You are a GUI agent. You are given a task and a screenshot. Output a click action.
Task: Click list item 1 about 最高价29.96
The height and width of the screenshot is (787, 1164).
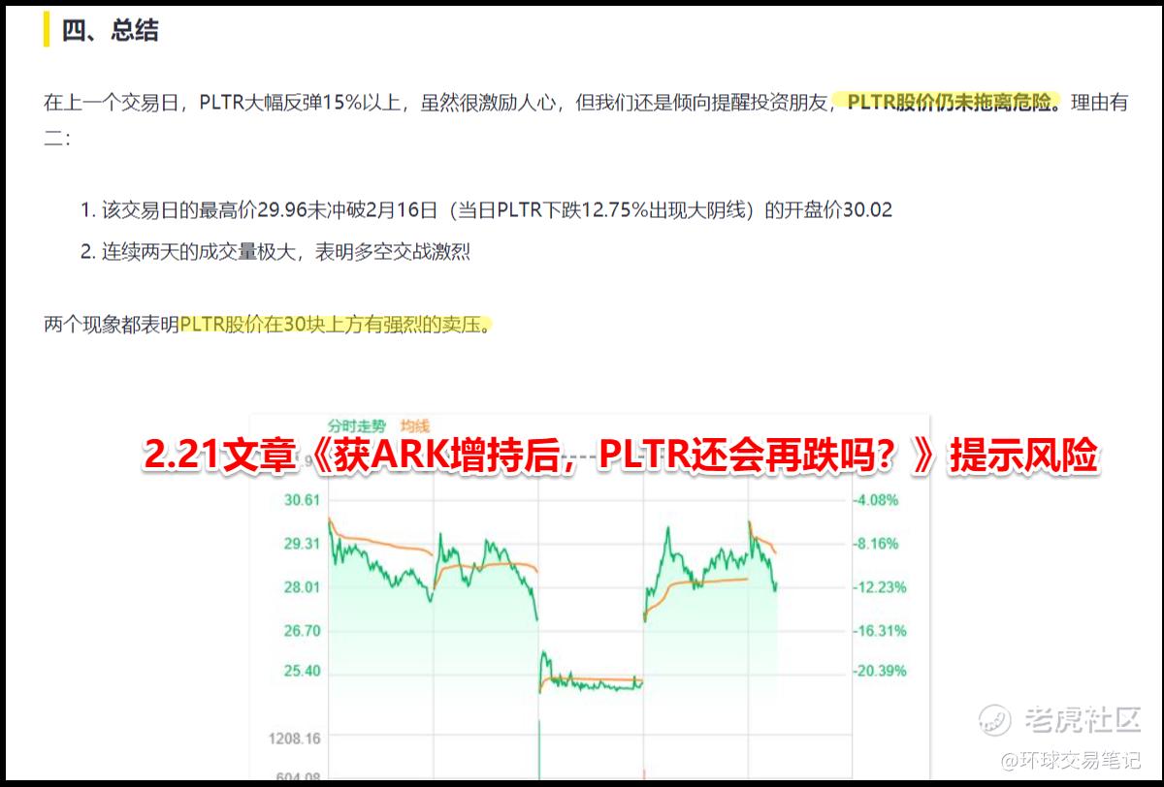click(x=487, y=209)
